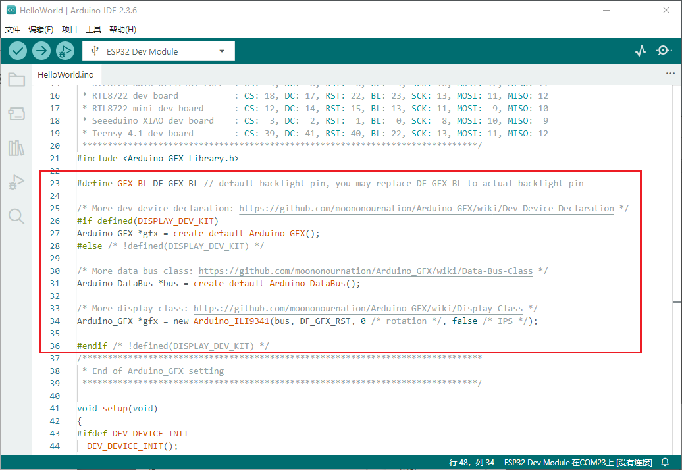682x470 pixels.
Task: Upload sketch with the arrow button
Action: point(41,51)
